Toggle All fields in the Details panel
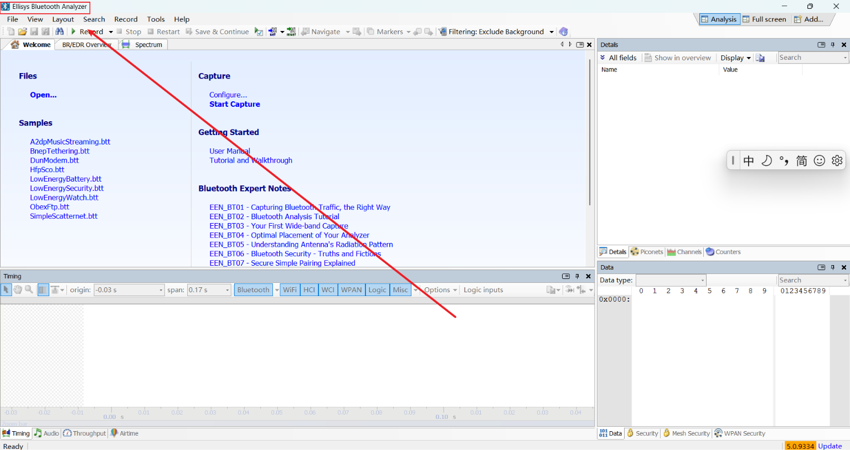 tap(618, 58)
